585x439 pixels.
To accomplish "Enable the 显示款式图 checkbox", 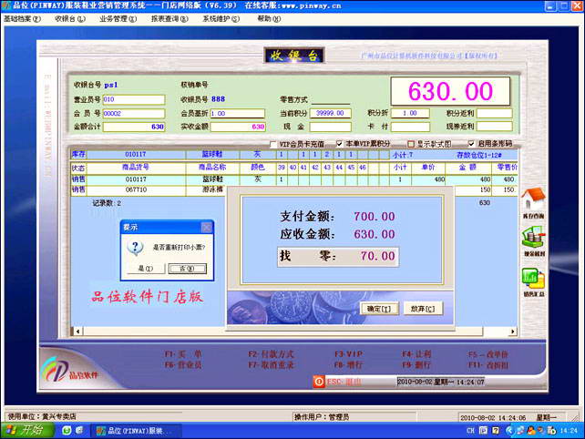I will [410, 144].
